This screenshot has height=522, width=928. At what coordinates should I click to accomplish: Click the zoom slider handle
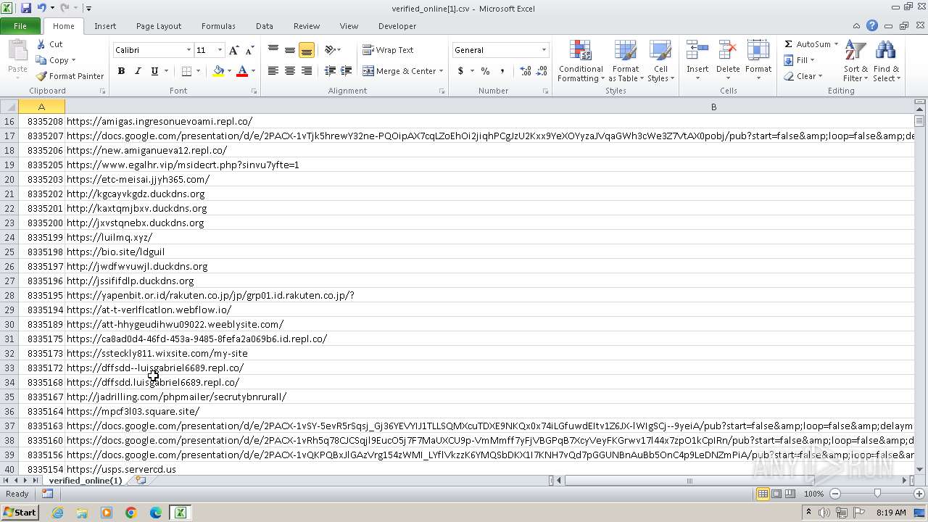click(x=877, y=494)
